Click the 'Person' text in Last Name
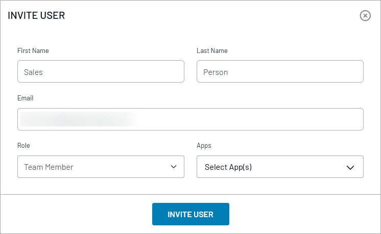 pos(216,72)
